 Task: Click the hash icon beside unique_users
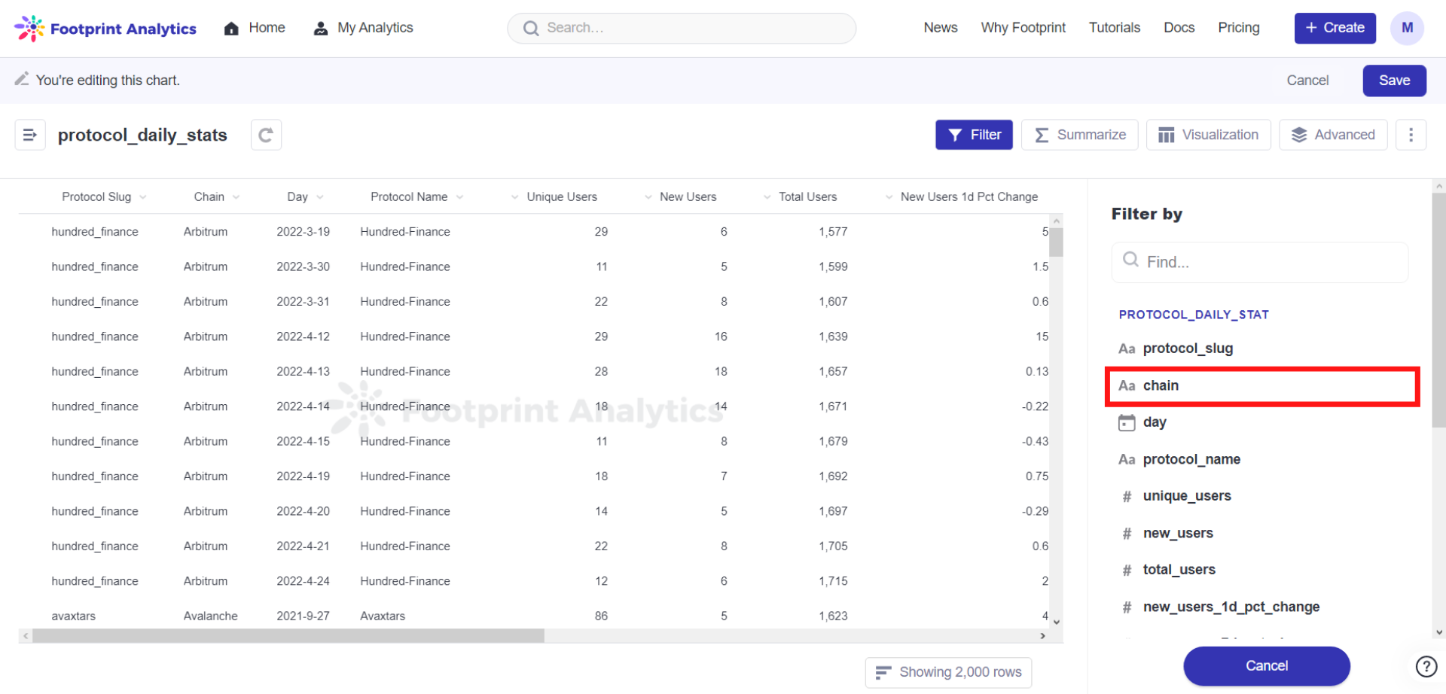1127,496
